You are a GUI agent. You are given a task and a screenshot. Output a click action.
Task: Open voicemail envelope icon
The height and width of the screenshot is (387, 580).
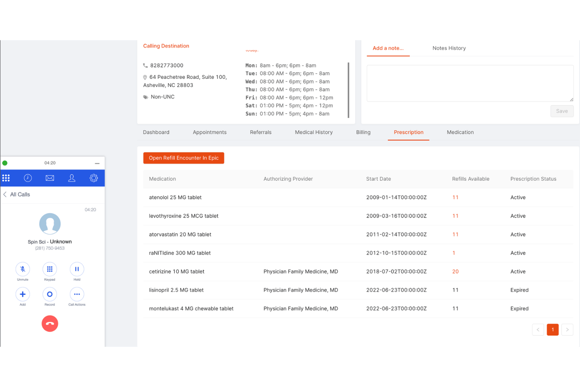(x=50, y=178)
